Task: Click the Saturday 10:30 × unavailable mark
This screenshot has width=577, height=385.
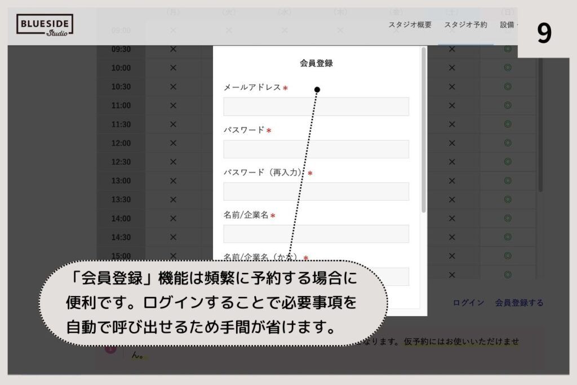Action: (452, 86)
